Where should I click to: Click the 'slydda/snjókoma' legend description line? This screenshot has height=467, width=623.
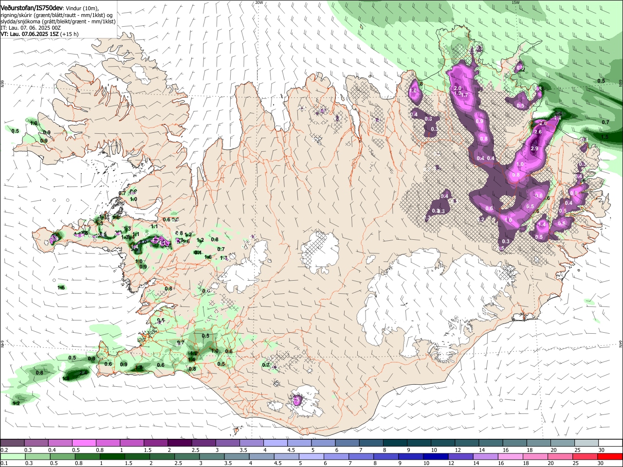tap(58, 21)
